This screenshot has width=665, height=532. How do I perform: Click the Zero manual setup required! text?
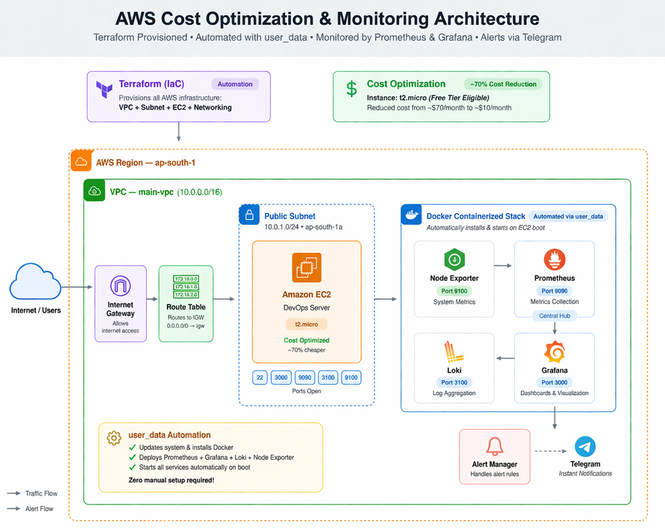click(x=171, y=480)
